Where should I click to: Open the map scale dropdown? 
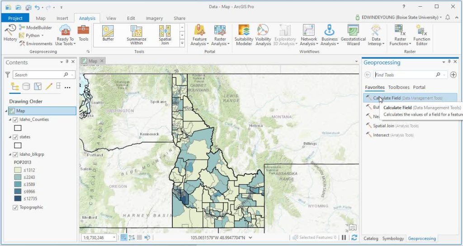[x=114, y=237]
